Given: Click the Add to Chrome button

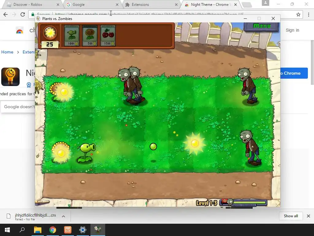Looking at the screenshot, I should (294, 73).
